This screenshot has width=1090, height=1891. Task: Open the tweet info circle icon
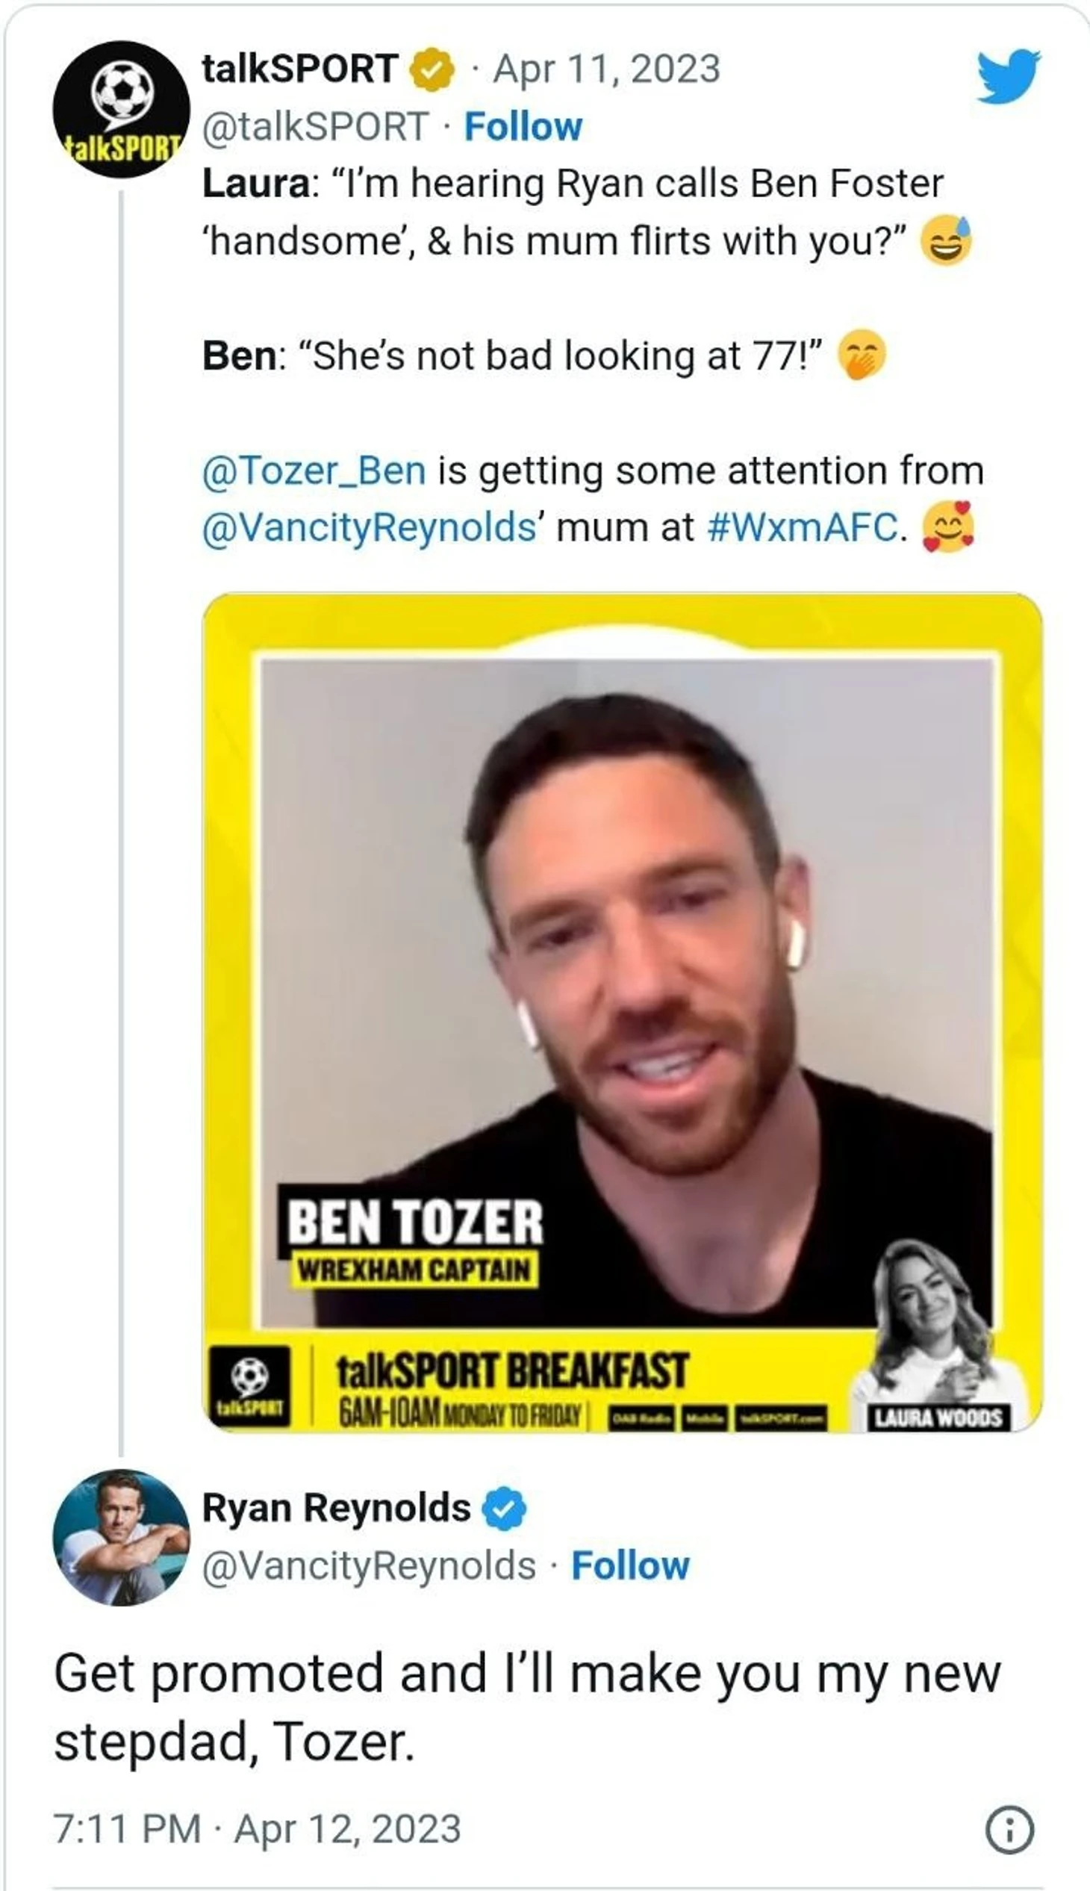point(1009,1830)
